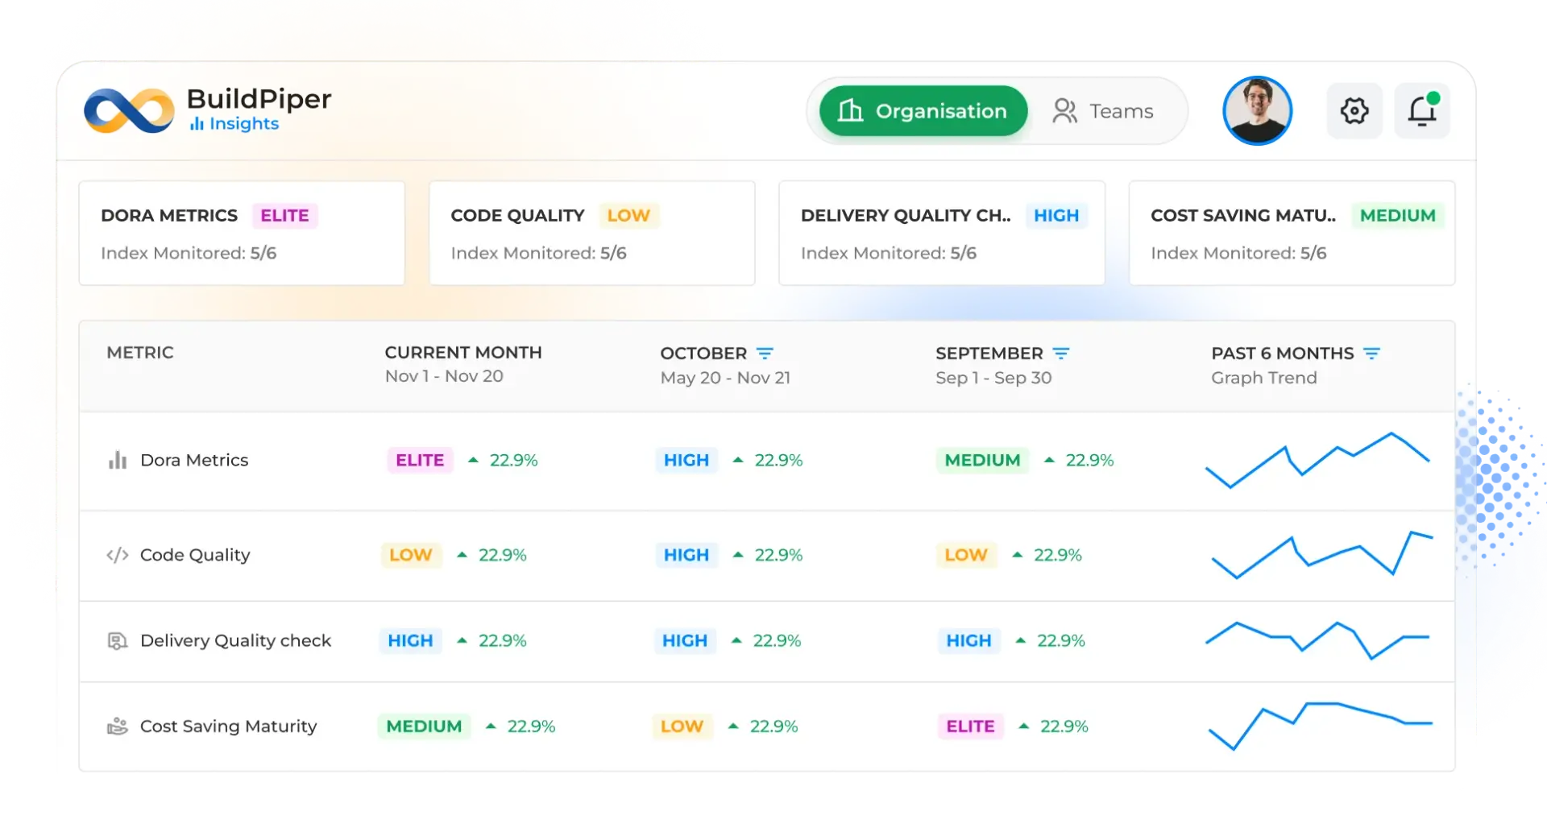Click the ELITE badge in Dora Metrics row
Image resolution: width=1547 pixels, height=832 pixels.
tap(420, 460)
